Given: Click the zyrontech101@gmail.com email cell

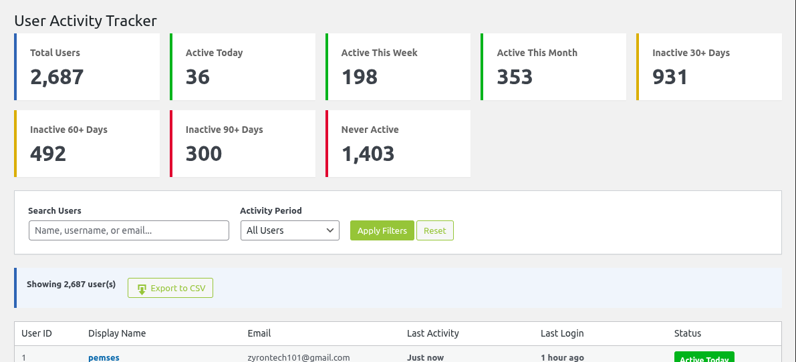Looking at the screenshot, I should (299, 357).
